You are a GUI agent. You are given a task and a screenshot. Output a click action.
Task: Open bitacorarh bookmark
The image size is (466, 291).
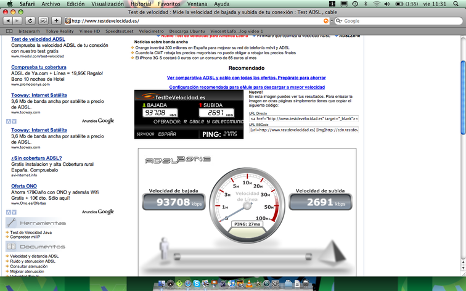click(29, 31)
